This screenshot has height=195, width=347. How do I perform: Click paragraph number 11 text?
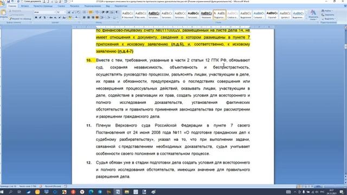tap(173, 139)
